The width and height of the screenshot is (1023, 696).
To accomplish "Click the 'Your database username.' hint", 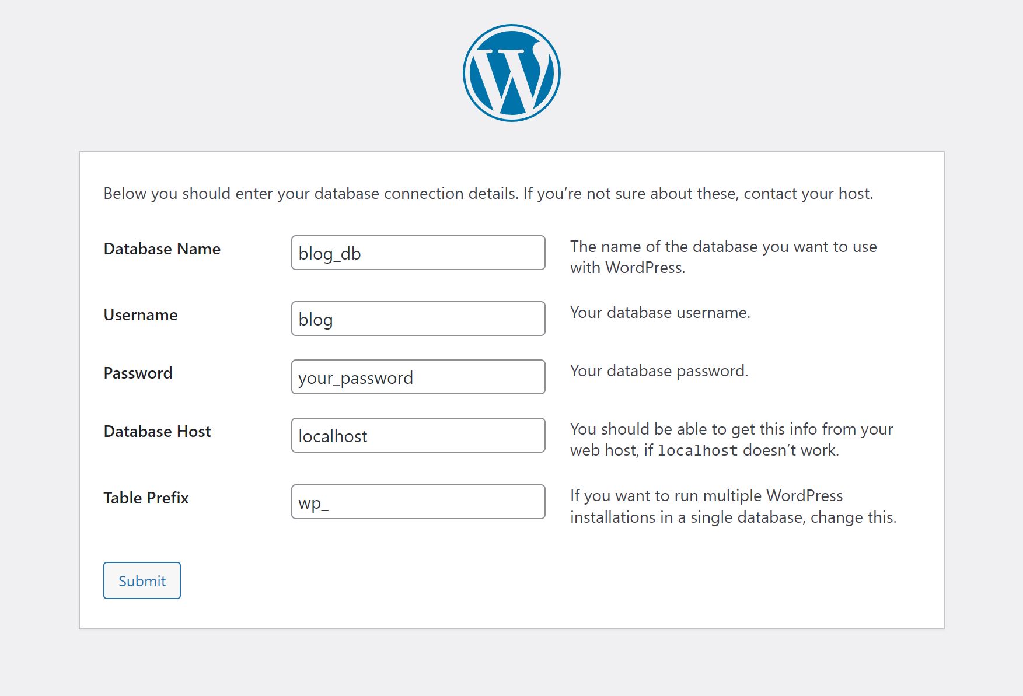I will pyautogui.click(x=660, y=313).
